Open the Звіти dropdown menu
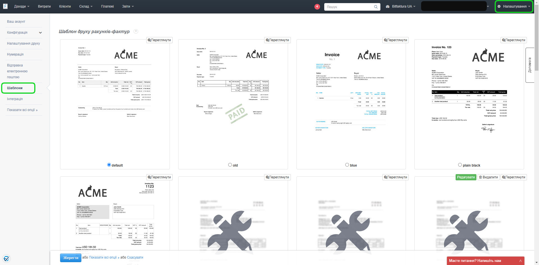 (128, 6)
